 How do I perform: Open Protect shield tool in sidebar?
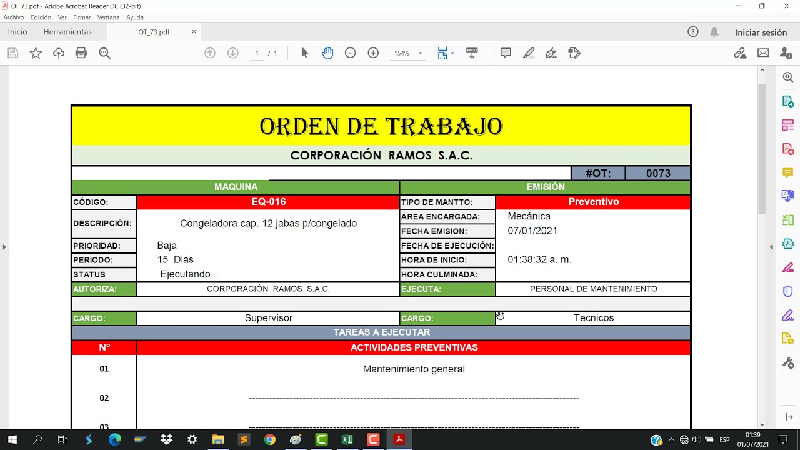pyautogui.click(x=787, y=291)
